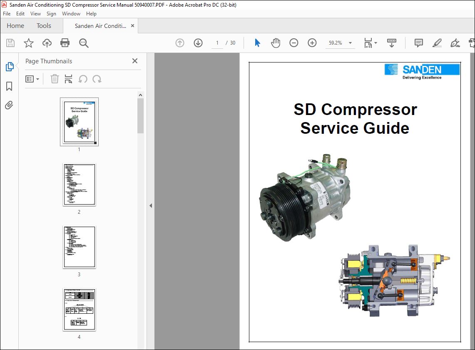Open the Edit menu
The image size is (475, 350).
tap(20, 14)
